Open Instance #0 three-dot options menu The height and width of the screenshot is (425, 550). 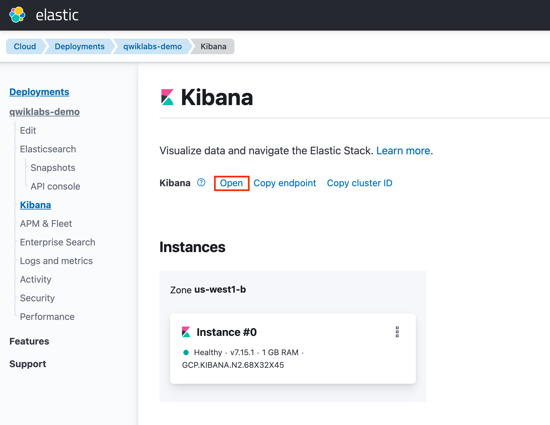(x=397, y=332)
